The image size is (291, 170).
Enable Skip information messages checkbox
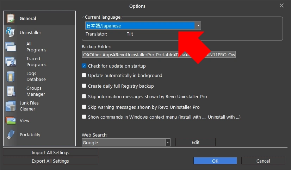click(x=84, y=96)
